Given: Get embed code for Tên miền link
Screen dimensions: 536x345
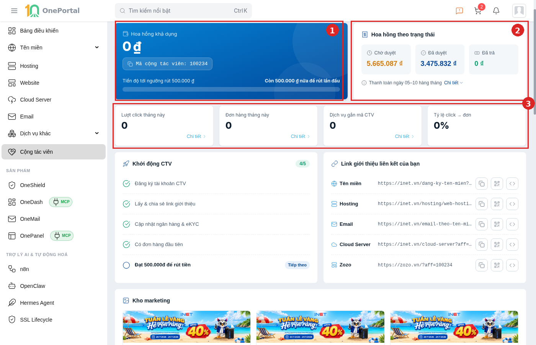Looking at the screenshot, I should click(x=512, y=184).
